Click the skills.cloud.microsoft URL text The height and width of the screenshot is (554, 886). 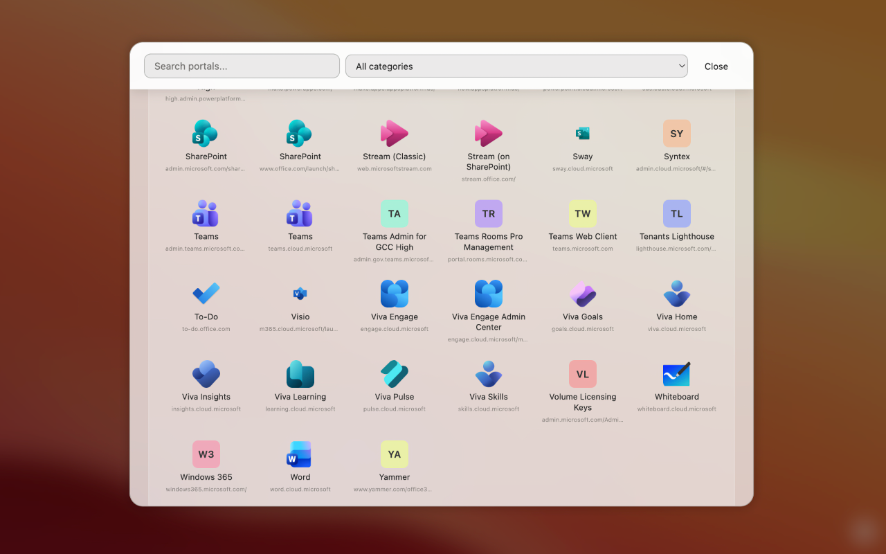[x=489, y=409]
